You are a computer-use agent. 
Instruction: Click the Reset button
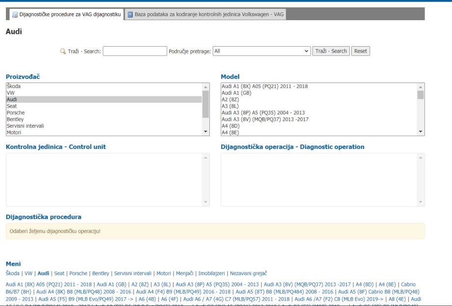(x=360, y=51)
